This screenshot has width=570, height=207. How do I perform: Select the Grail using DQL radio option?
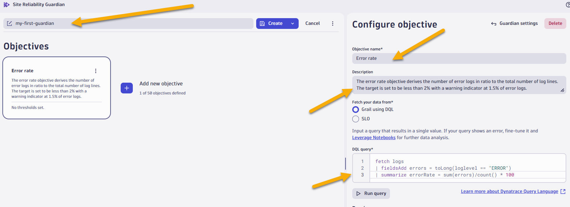click(356, 110)
